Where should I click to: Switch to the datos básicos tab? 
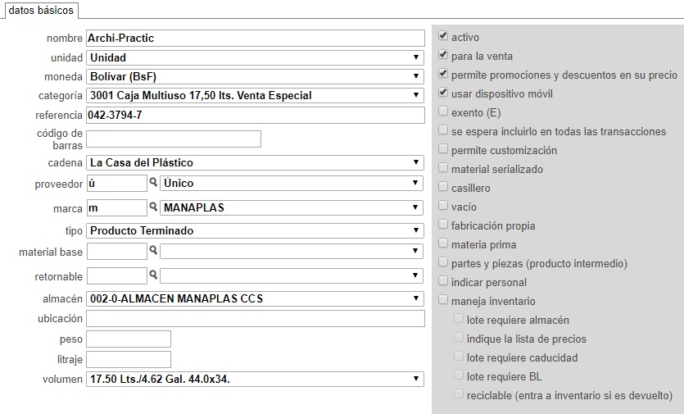pyautogui.click(x=41, y=10)
